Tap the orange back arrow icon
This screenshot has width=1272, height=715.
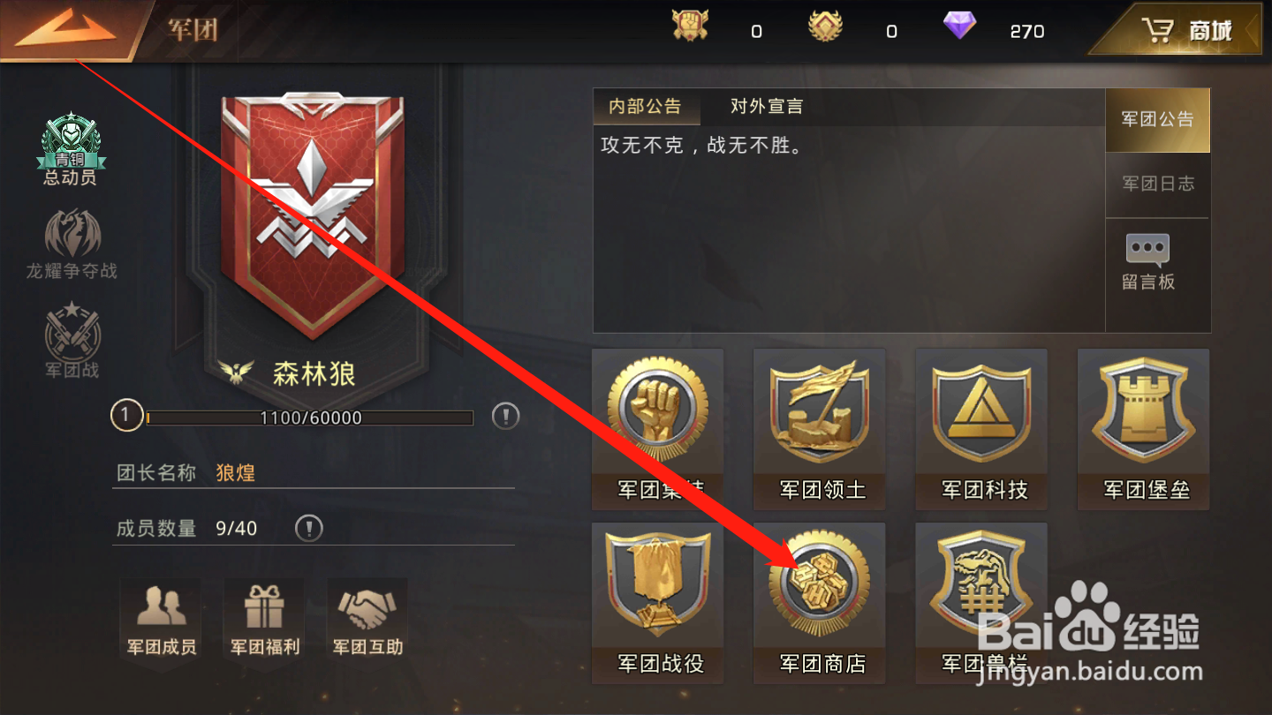(66, 28)
